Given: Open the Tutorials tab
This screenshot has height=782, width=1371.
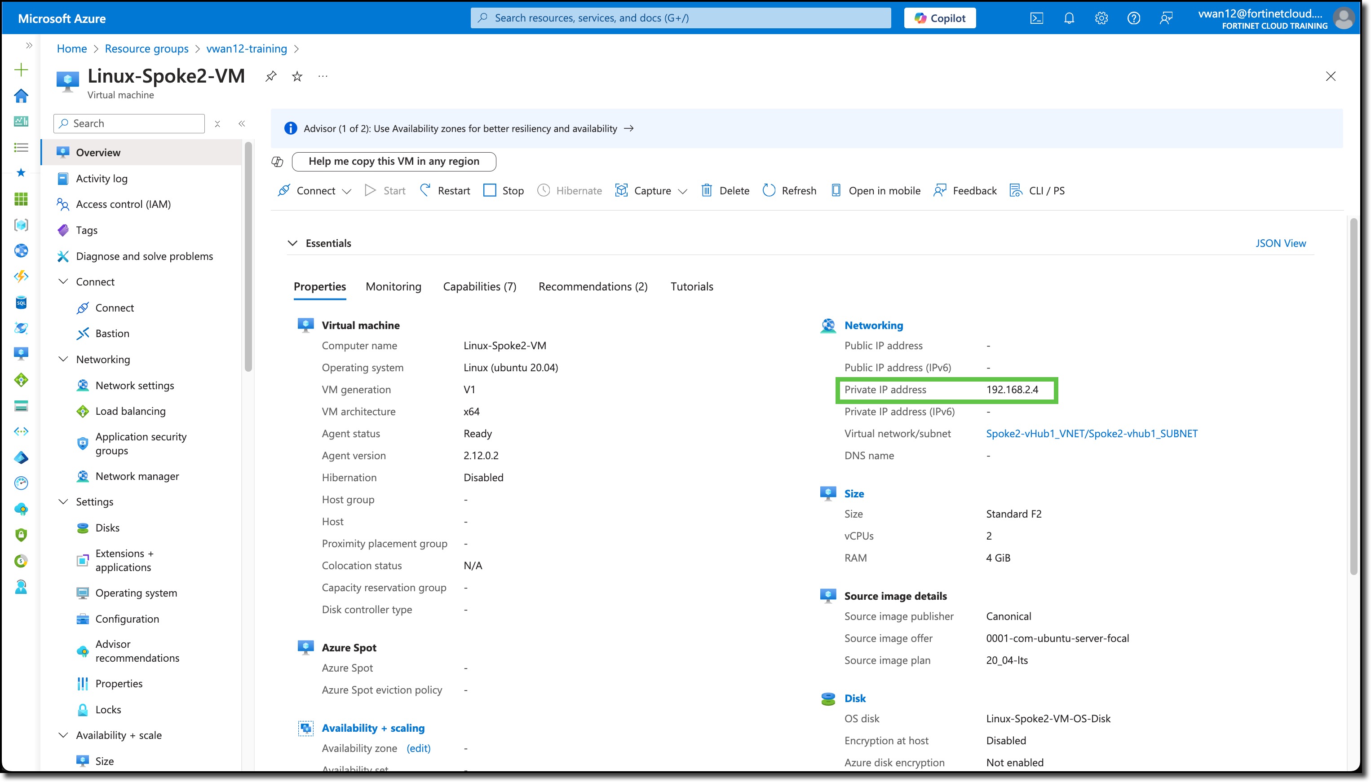Looking at the screenshot, I should pos(692,287).
